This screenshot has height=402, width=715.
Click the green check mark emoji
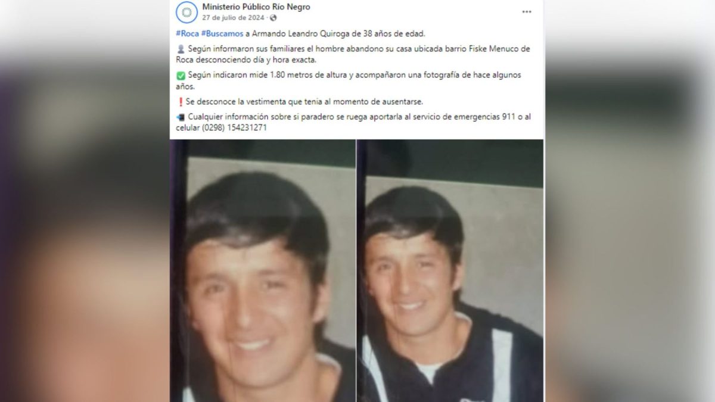click(181, 76)
